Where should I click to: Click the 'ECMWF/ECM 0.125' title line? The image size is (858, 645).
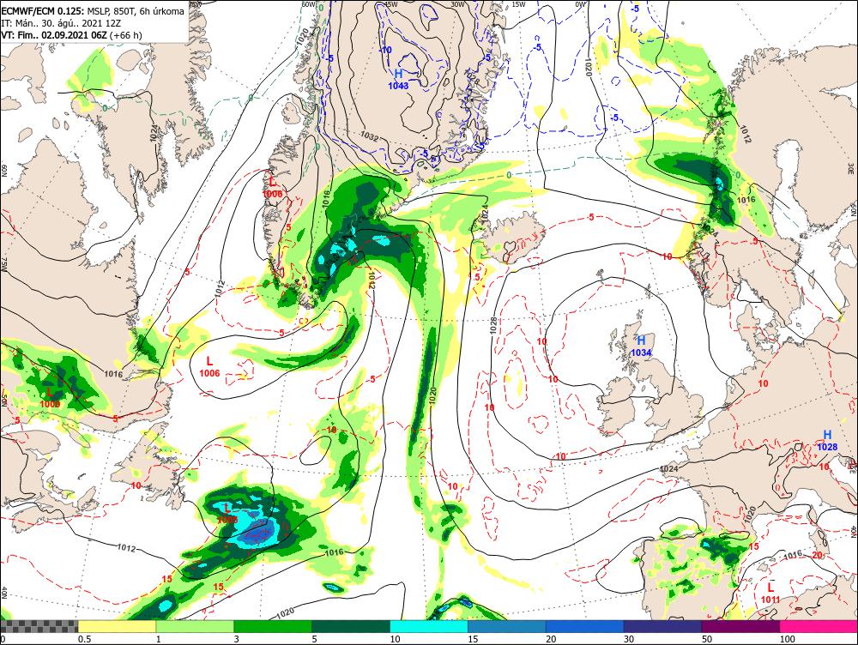point(93,11)
